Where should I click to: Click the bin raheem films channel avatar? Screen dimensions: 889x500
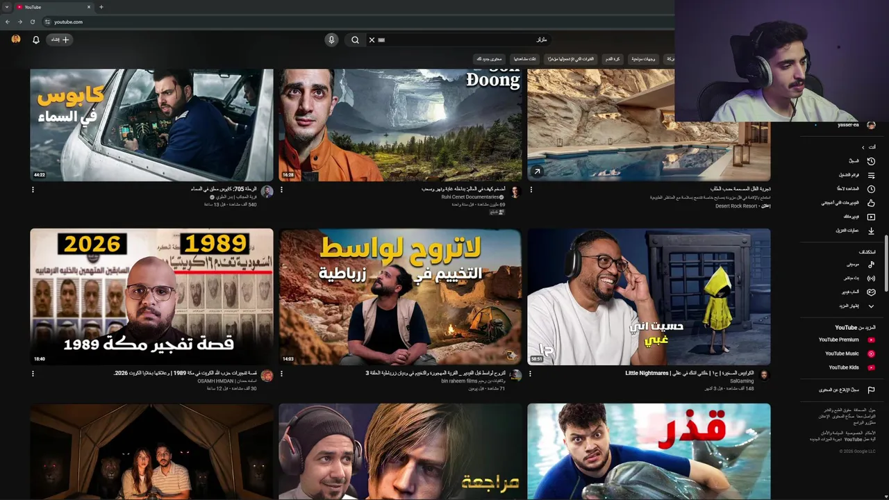pos(515,376)
